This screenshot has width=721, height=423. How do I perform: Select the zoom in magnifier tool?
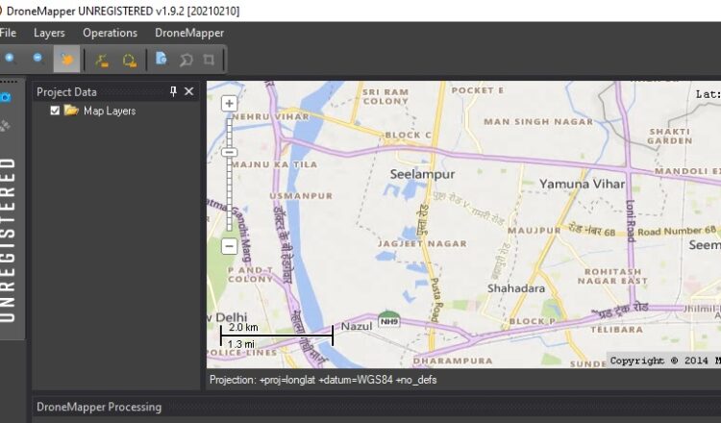coord(11,59)
